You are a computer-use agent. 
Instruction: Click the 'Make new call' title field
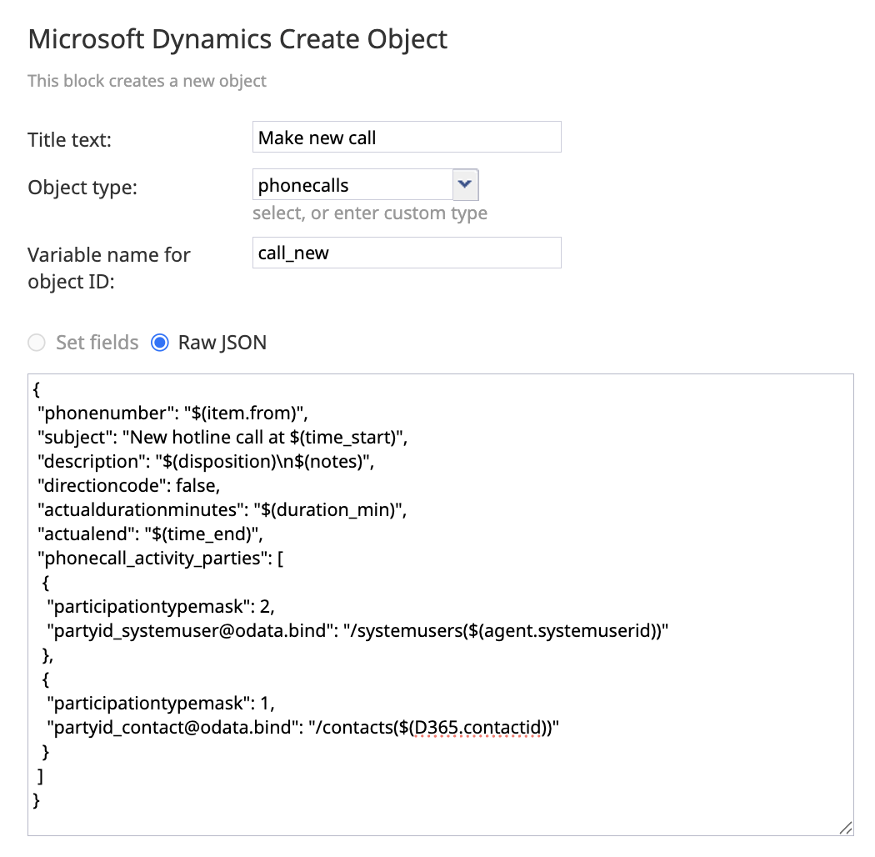click(406, 136)
